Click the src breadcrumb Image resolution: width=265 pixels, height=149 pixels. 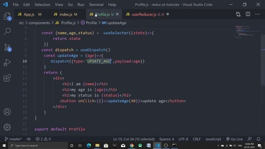(21, 23)
